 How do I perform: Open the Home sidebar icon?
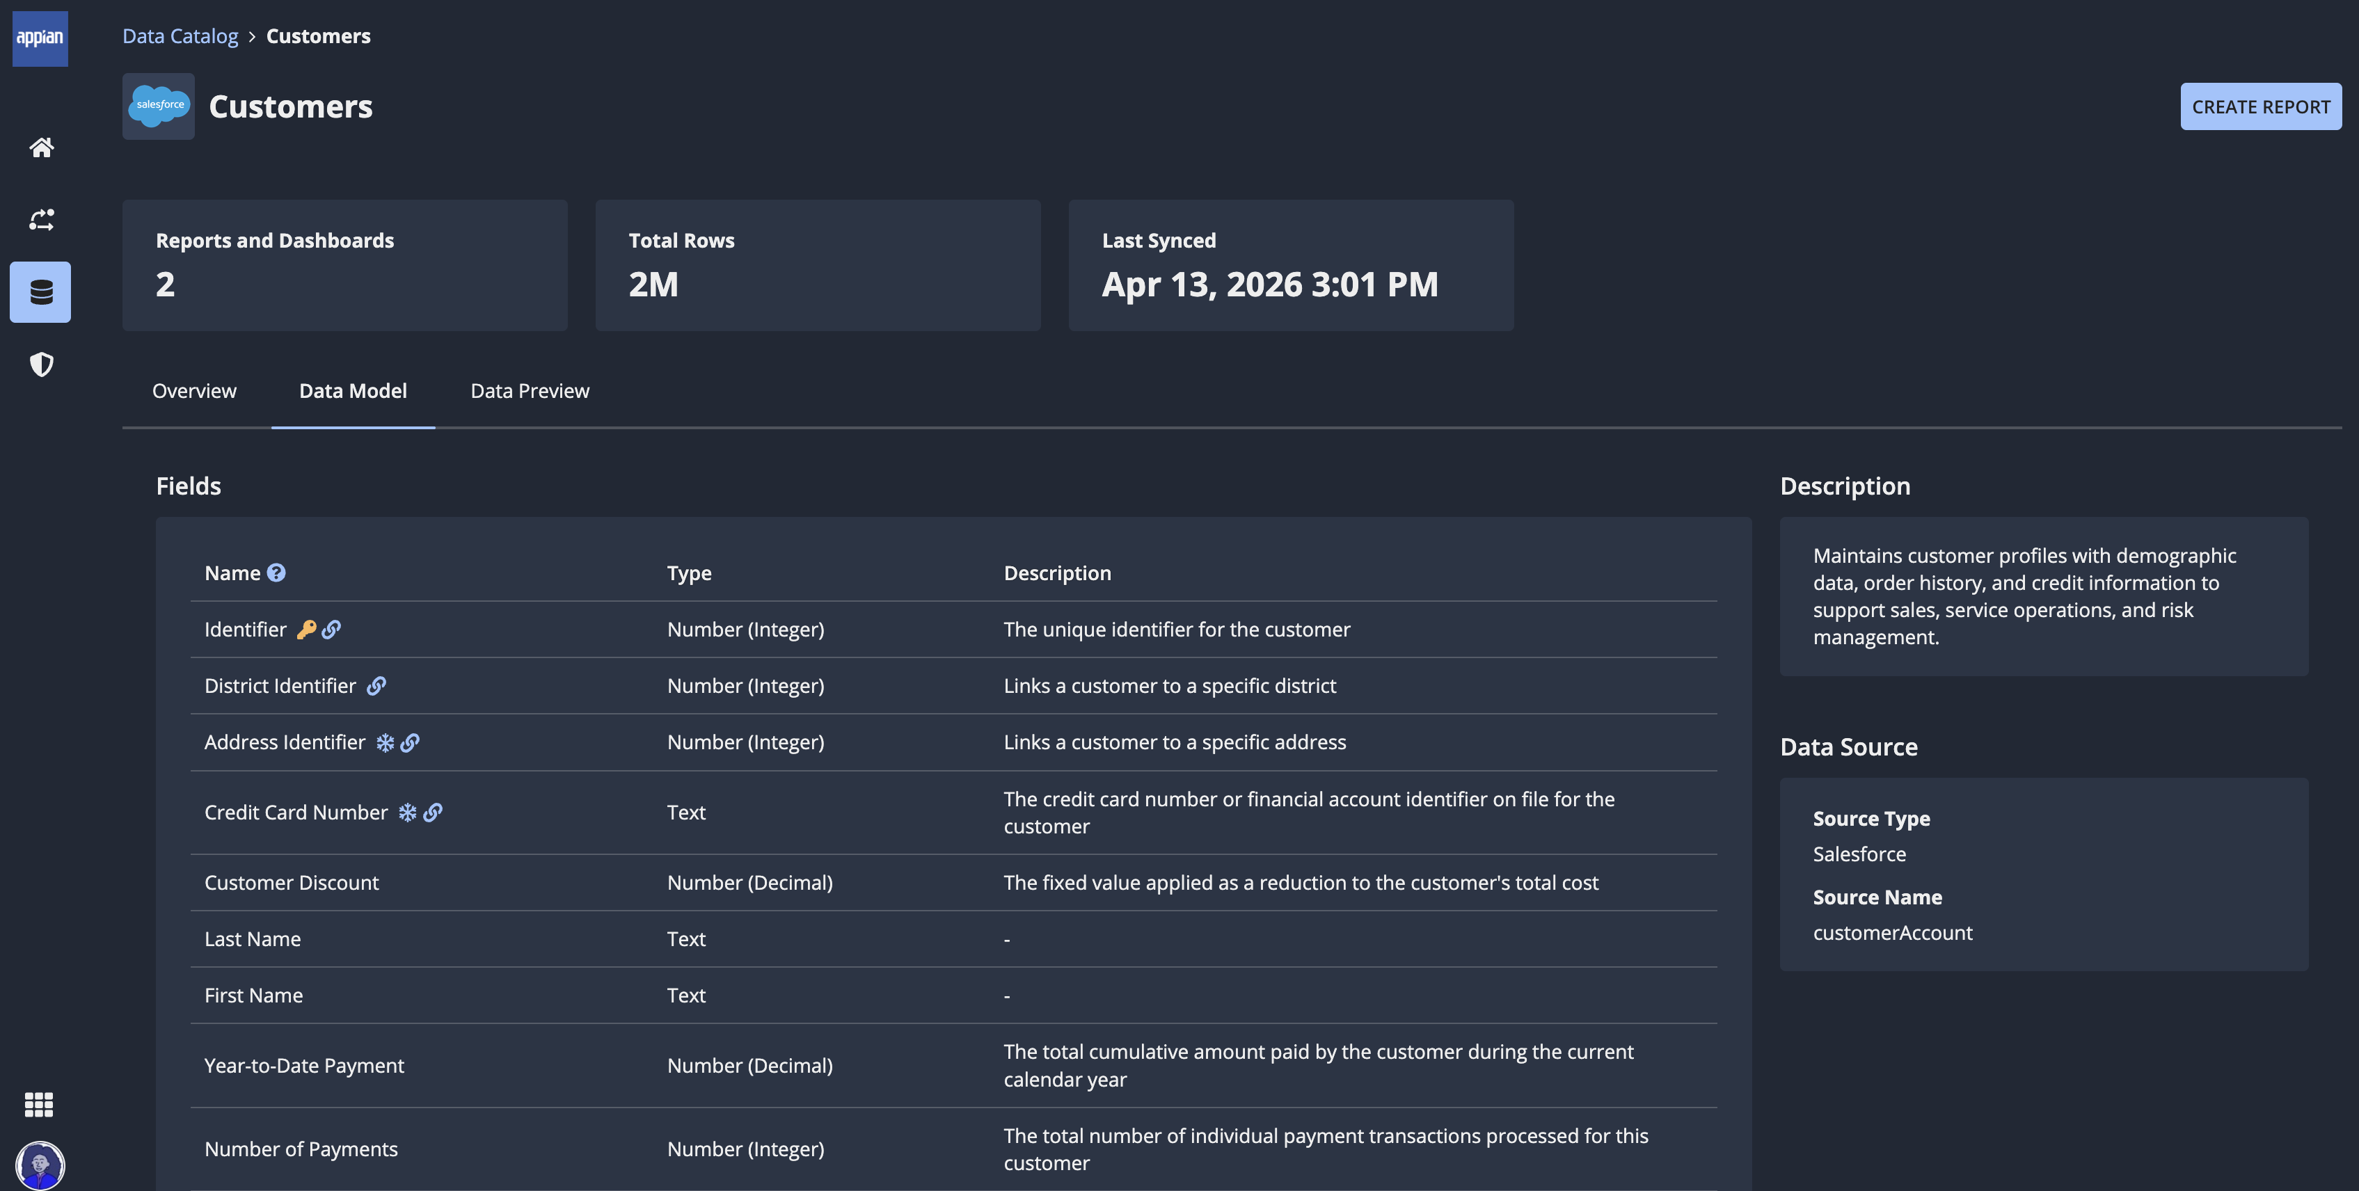[x=41, y=147]
